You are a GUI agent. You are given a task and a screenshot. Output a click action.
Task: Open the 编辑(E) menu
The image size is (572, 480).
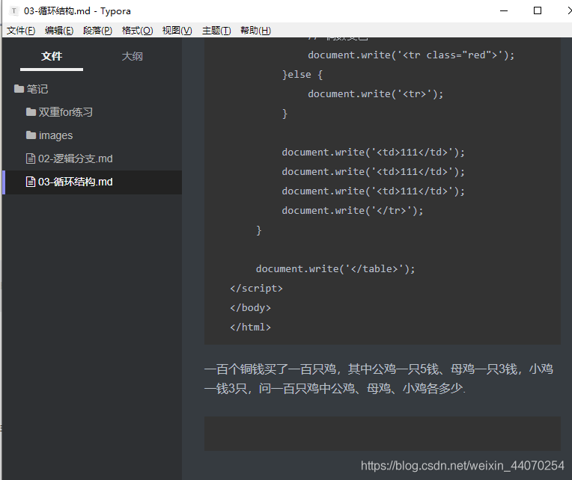coord(59,31)
